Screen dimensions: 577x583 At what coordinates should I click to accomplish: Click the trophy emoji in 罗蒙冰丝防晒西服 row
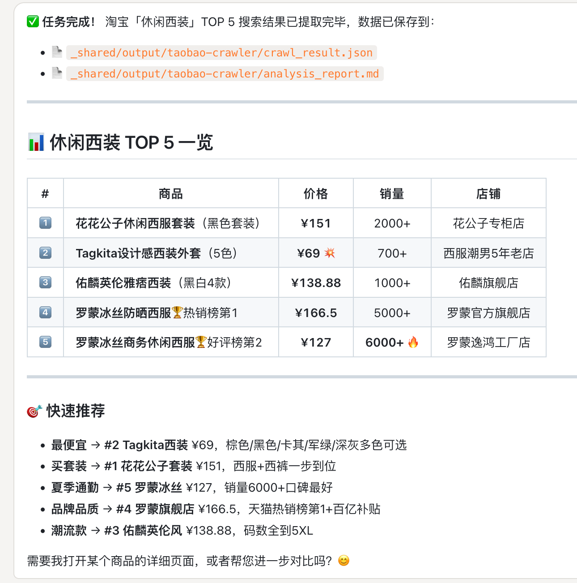pyautogui.click(x=177, y=312)
